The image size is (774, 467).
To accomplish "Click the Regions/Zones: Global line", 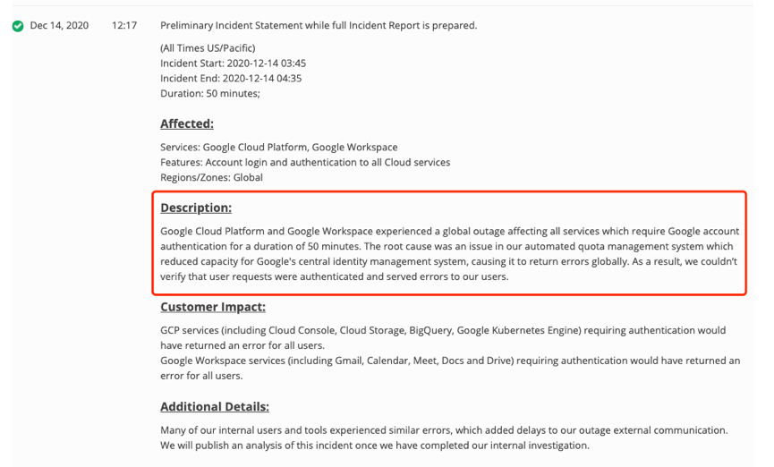I will point(211,178).
